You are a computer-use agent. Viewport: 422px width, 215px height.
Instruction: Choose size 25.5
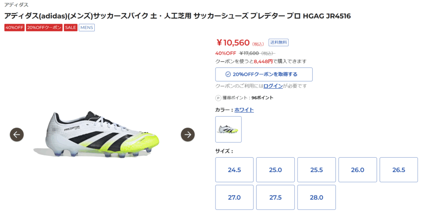[316, 170]
